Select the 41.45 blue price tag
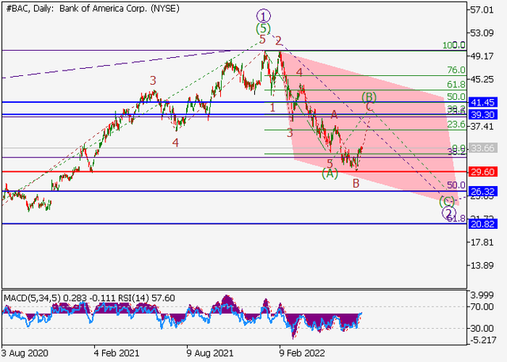The image size is (507, 362). point(482,102)
